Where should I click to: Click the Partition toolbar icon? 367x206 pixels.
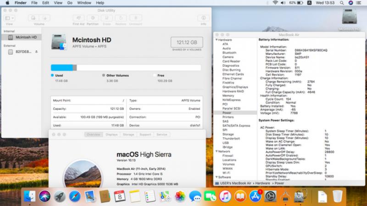93,18
